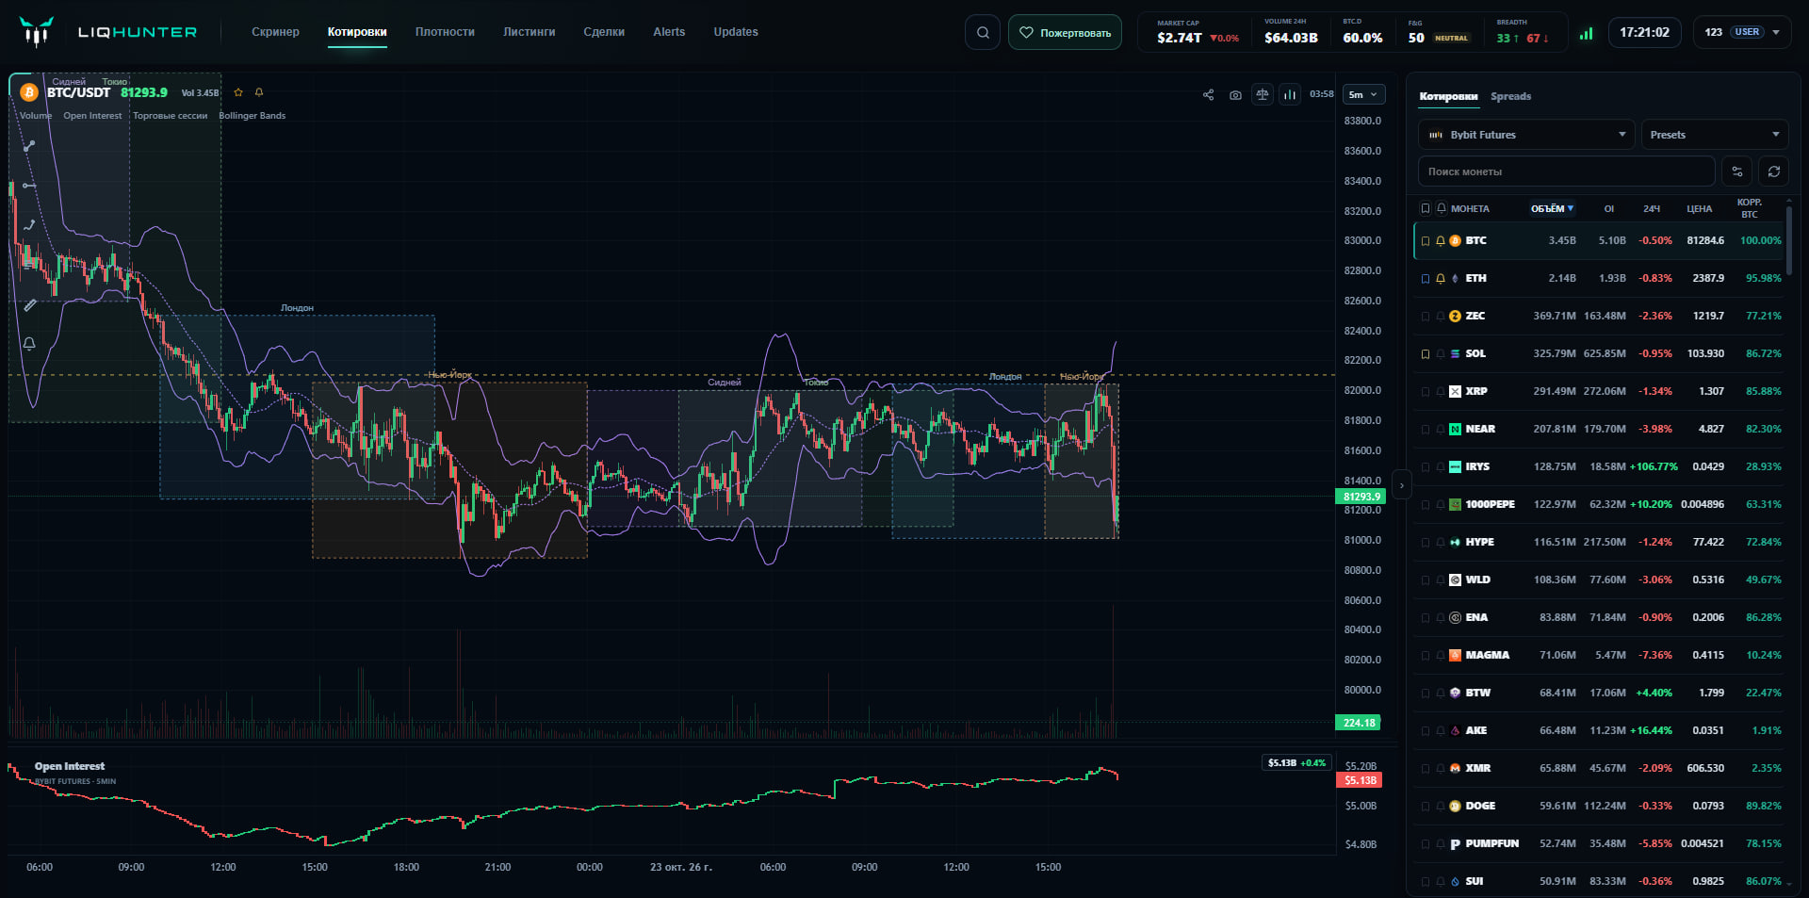Screen dimensions: 1809x898
Task: Select the trend line drawing tool
Action: 29,146
